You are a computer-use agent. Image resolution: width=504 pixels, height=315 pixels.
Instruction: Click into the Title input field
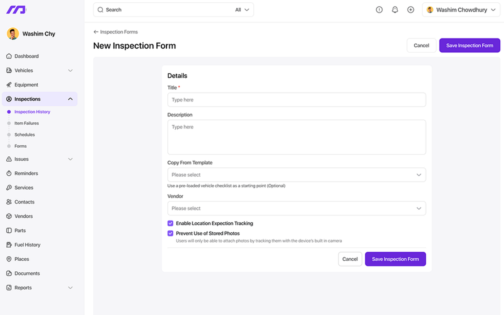pyautogui.click(x=296, y=100)
